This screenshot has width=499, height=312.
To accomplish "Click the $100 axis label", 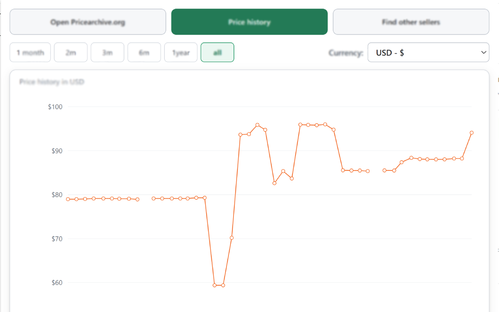I will pos(55,107).
